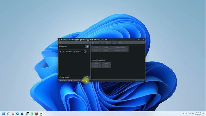Open File Explorer from taskbar

tap(13, 114)
